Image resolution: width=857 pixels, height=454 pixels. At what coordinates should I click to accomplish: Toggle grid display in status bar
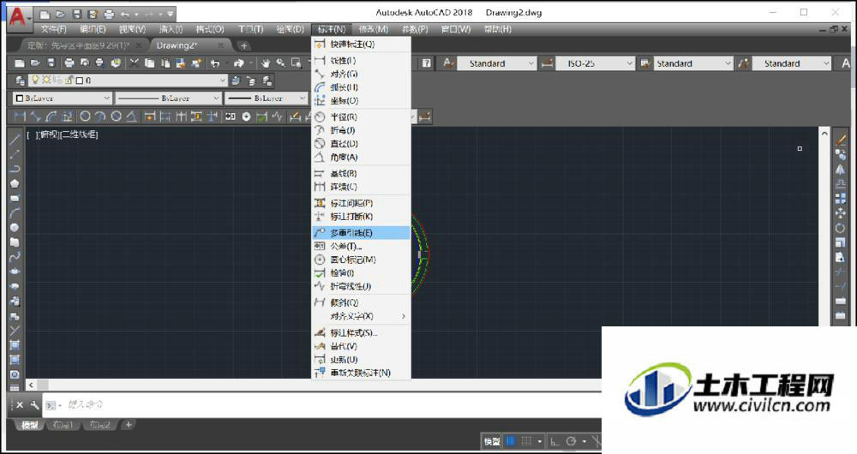point(511,441)
